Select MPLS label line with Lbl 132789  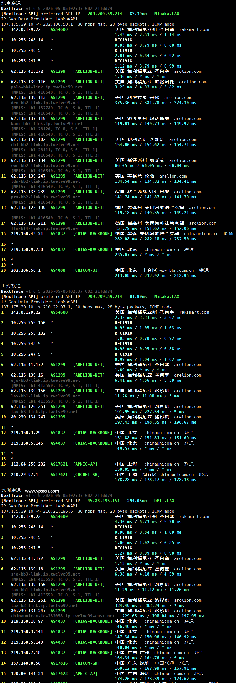click(x=55, y=108)
